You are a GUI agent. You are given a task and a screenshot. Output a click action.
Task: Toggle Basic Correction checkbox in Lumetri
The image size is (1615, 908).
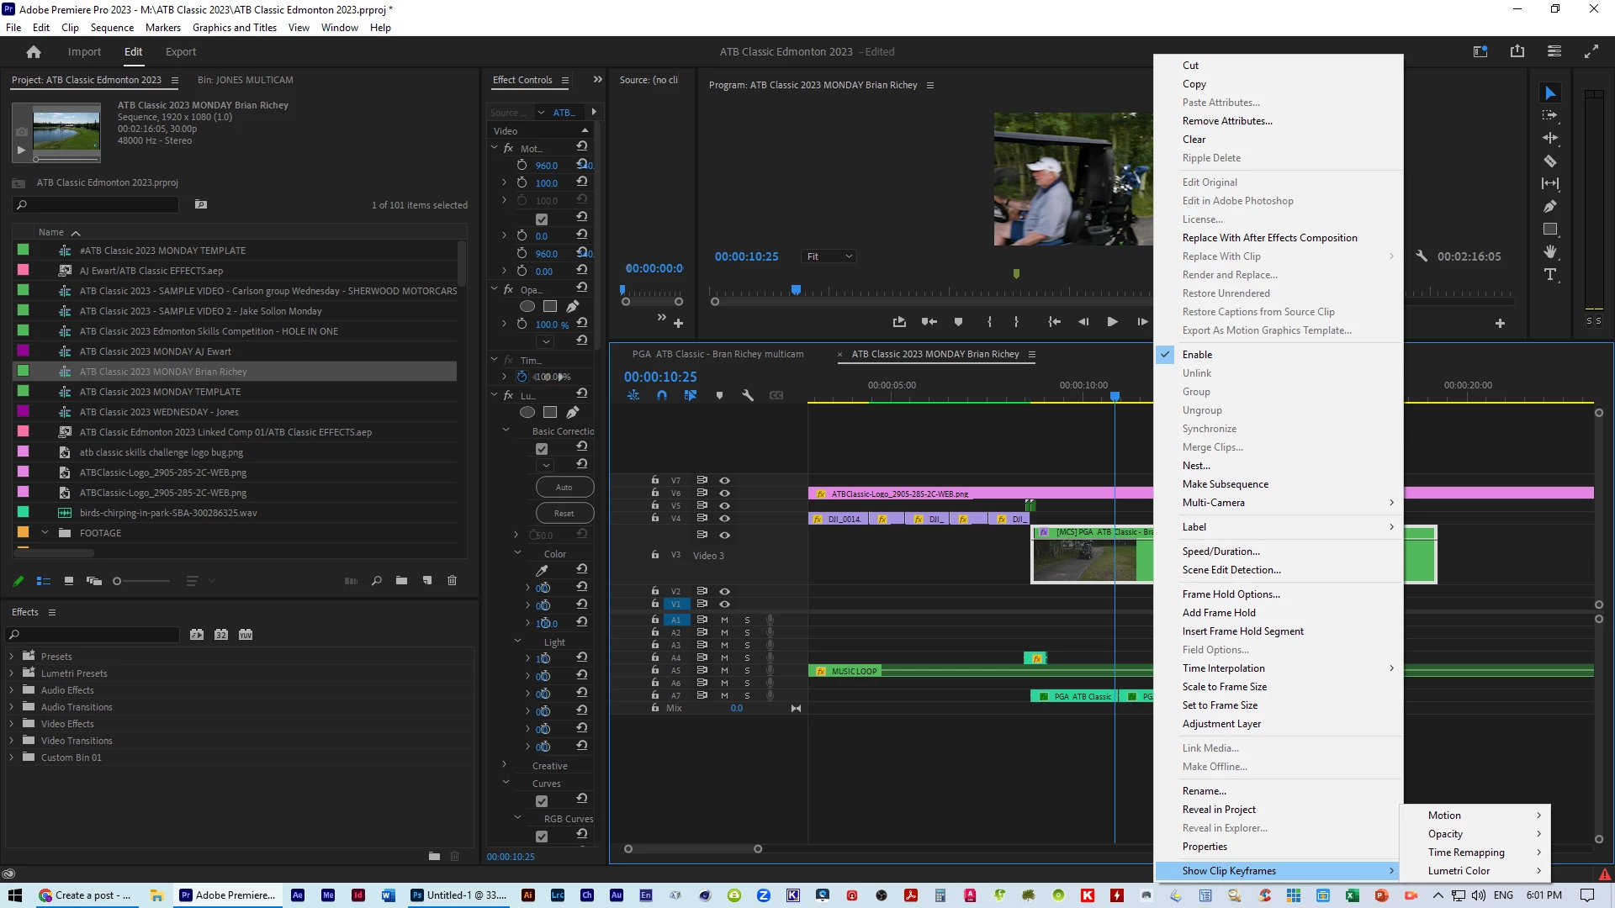coord(542,449)
